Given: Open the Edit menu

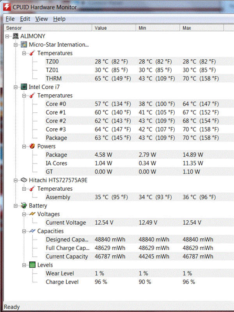Looking at the screenshot, I should click(x=25, y=19).
